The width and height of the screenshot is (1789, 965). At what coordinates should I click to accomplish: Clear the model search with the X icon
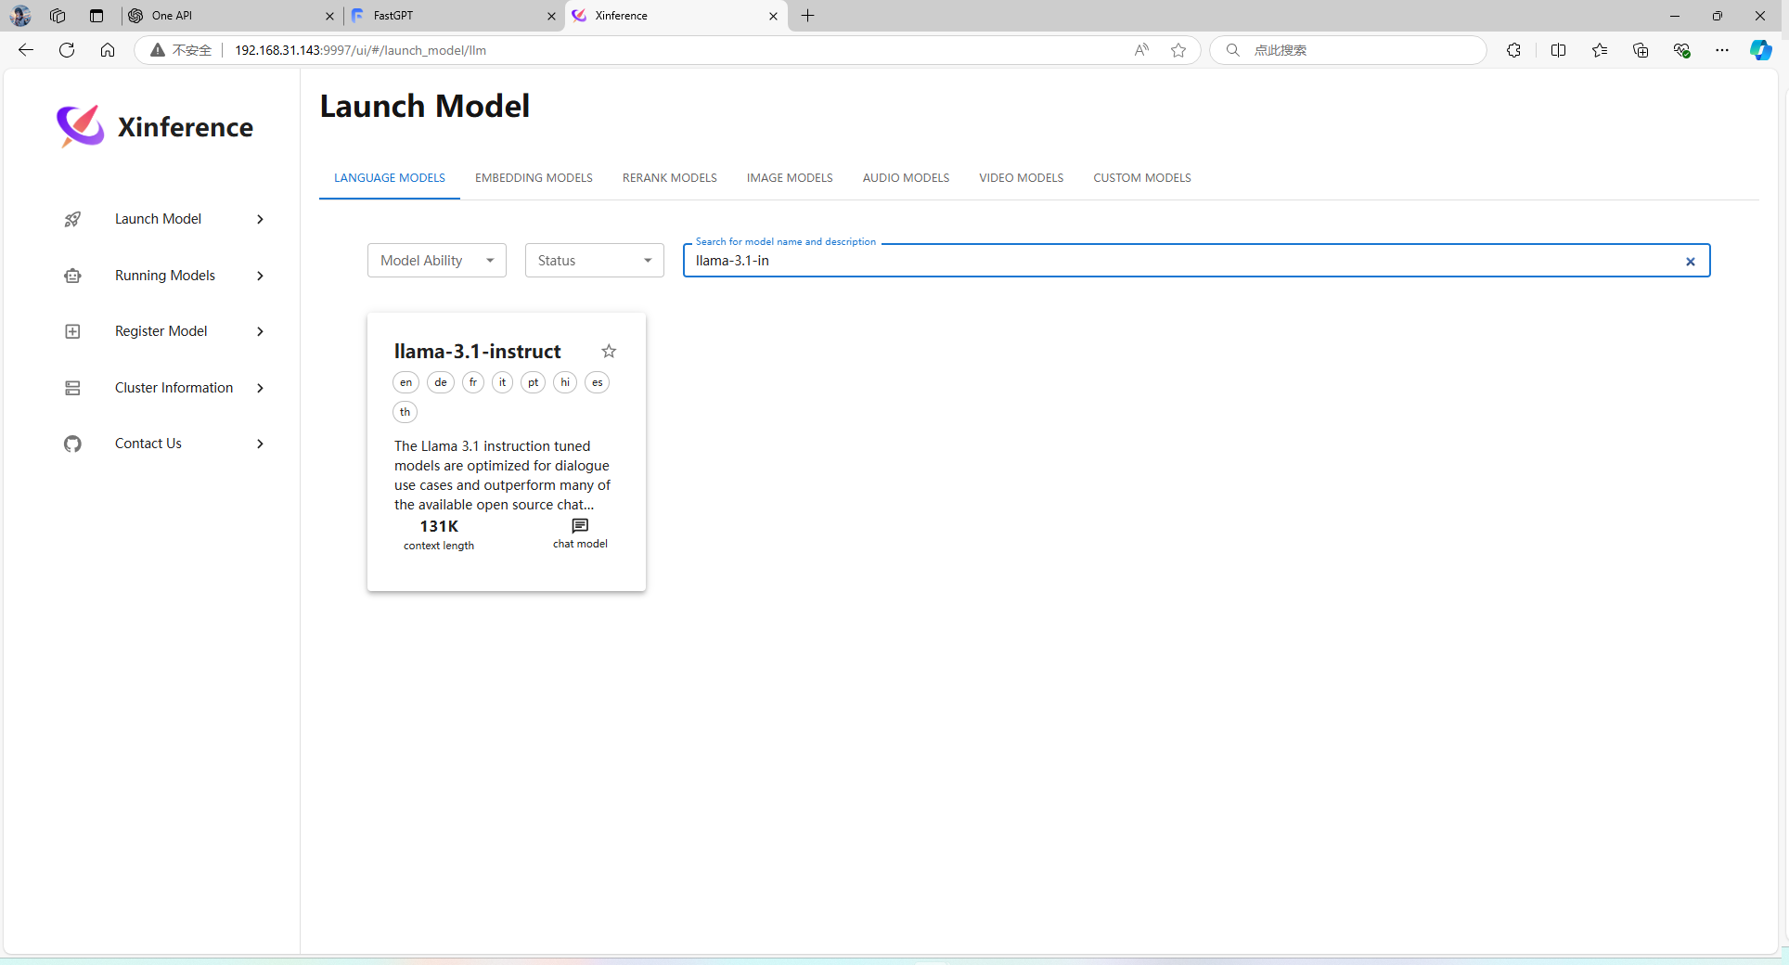coord(1691,262)
